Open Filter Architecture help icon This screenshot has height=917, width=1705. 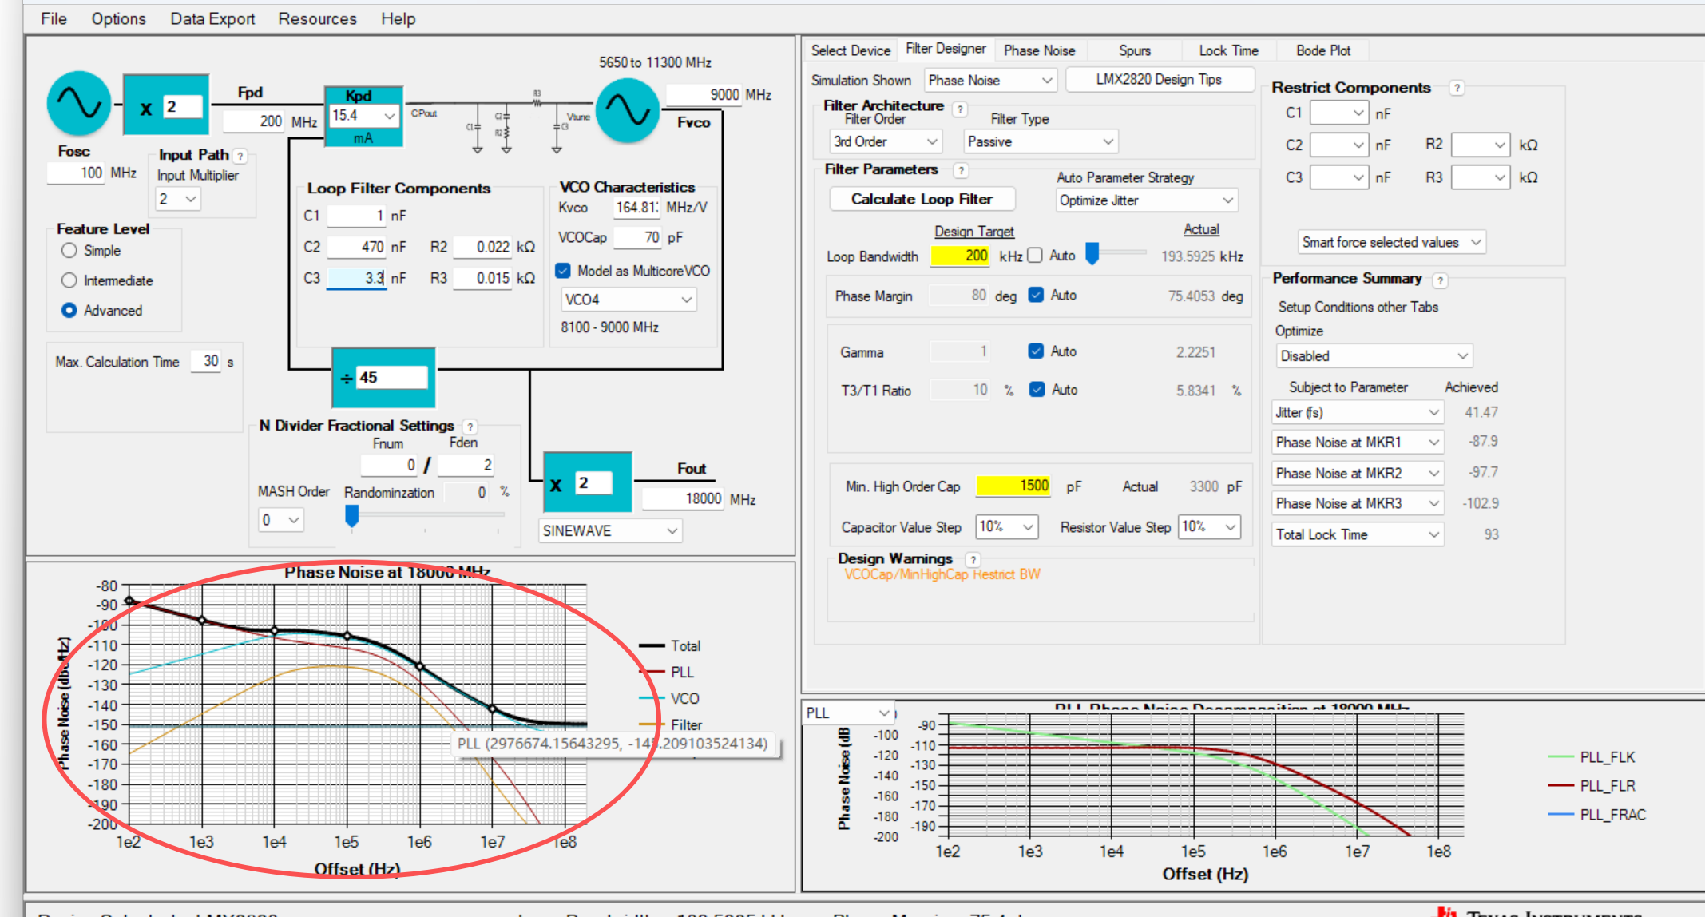pyautogui.click(x=960, y=109)
